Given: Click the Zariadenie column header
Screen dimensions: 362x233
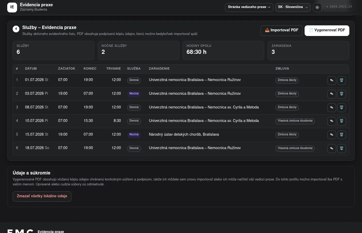Looking at the screenshot, I should point(159,69).
